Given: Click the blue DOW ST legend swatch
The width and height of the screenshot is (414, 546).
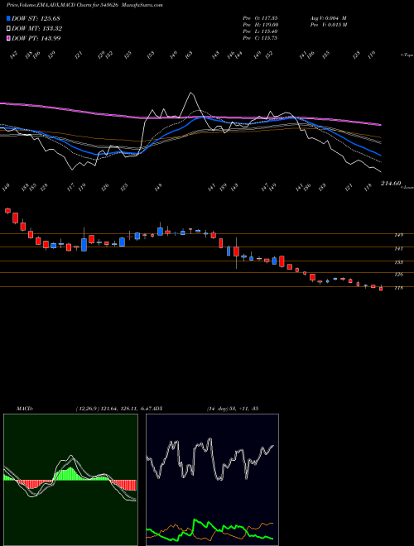Looking at the screenshot, I should (x=8, y=18).
